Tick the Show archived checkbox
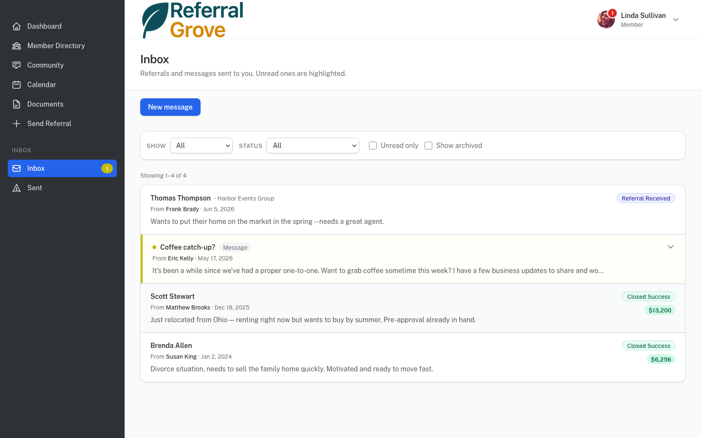The height and width of the screenshot is (438, 701). coord(428,146)
